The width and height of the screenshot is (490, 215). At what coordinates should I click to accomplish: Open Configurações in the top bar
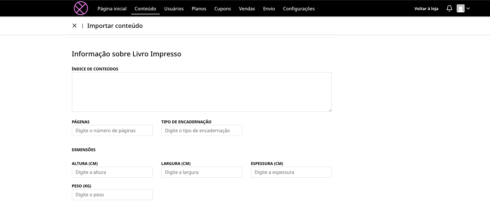point(299,9)
